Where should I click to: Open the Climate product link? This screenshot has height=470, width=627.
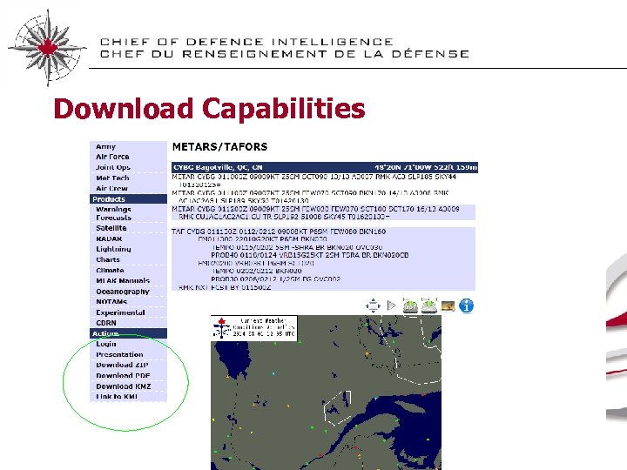[110, 270]
